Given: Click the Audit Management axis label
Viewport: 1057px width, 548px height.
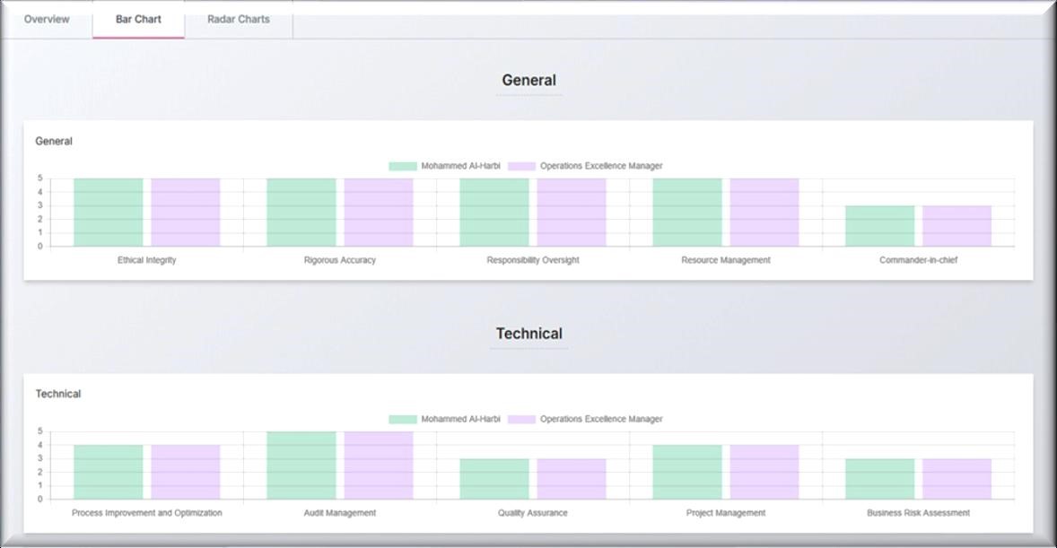Looking at the screenshot, I should click(x=340, y=513).
